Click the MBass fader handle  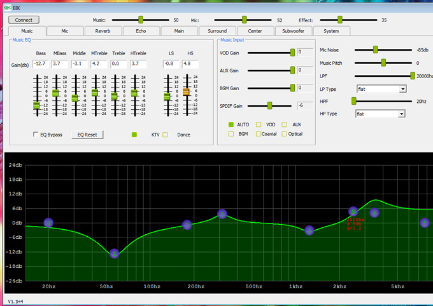[55, 93]
